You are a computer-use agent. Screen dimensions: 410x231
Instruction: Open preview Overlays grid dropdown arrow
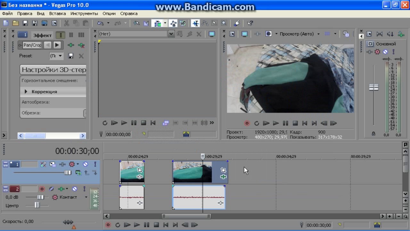pyautogui.click(x=335, y=34)
